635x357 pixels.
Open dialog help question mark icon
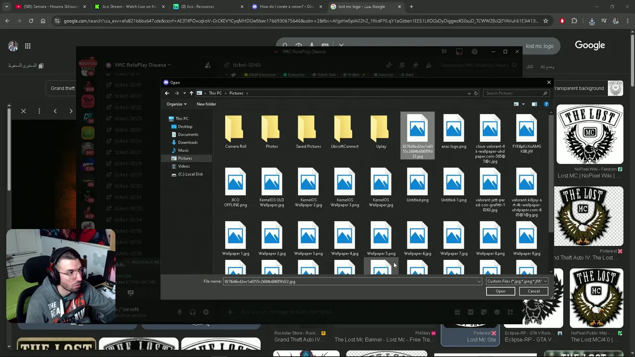[x=546, y=104]
